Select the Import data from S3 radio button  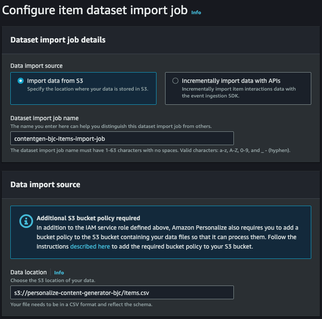click(x=21, y=81)
